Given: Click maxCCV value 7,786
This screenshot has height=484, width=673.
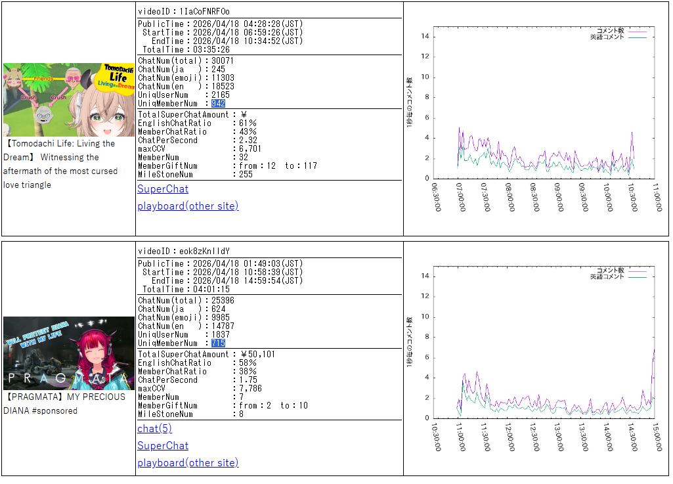Looking at the screenshot, I should click(250, 389).
